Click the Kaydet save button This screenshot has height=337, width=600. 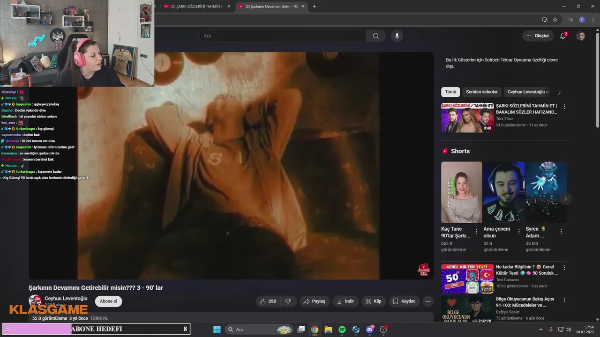pos(404,301)
